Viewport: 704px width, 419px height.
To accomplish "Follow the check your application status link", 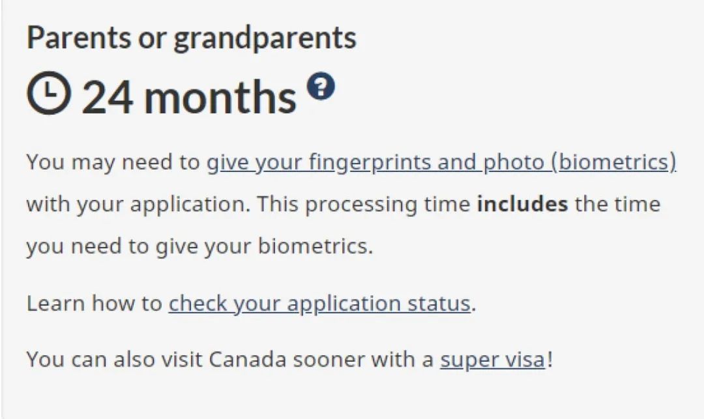I will click(319, 304).
